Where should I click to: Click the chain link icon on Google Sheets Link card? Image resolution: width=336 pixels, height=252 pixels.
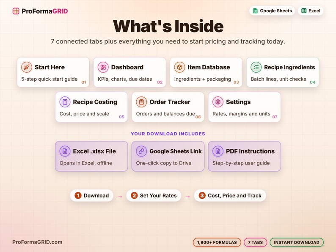point(141,151)
